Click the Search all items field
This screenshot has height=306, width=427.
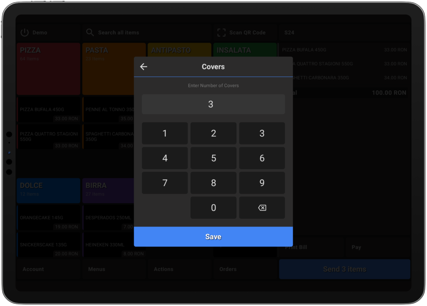[x=147, y=32]
